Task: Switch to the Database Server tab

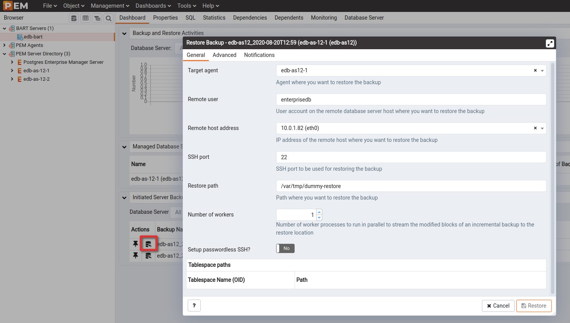Action: [364, 18]
